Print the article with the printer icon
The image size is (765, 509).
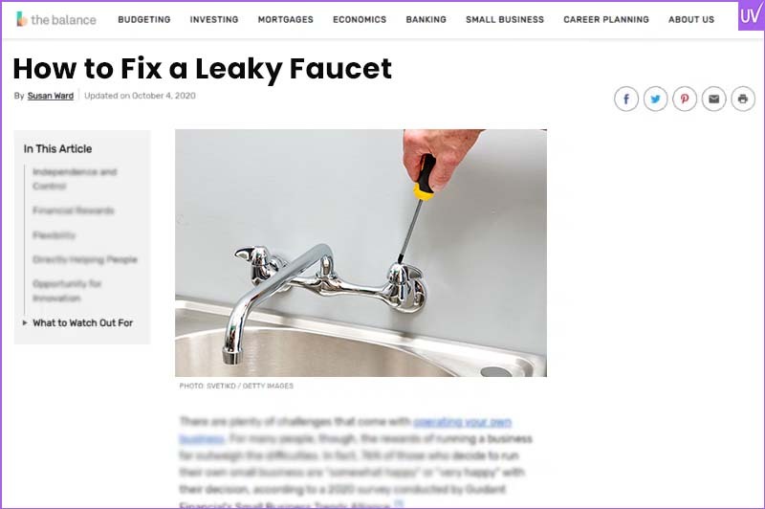[x=743, y=100]
